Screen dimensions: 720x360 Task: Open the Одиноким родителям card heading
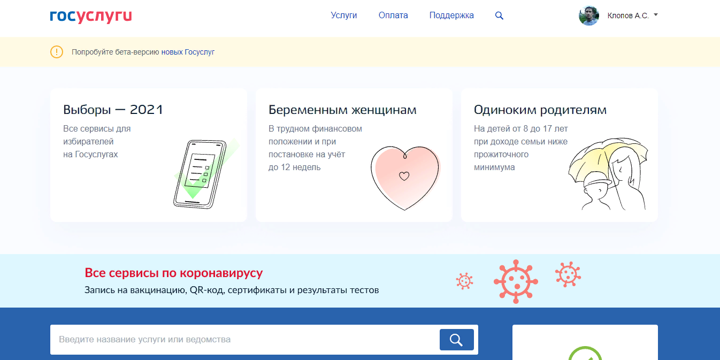click(540, 110)
